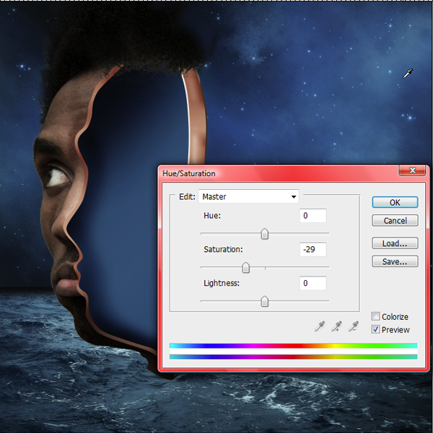Confirm changes with the OK button
Screen dimensions: 433x433
(395, 202)
